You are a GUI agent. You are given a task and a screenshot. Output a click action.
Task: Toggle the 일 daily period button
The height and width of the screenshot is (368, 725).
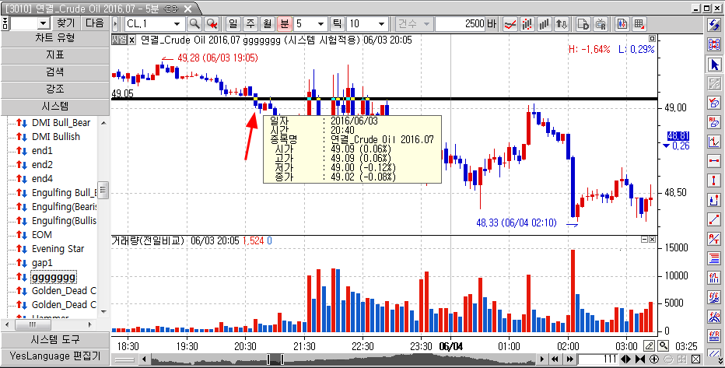click(x=232, y=23)
